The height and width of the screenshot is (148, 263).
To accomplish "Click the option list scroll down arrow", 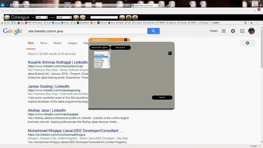I will tap(109, 67).
